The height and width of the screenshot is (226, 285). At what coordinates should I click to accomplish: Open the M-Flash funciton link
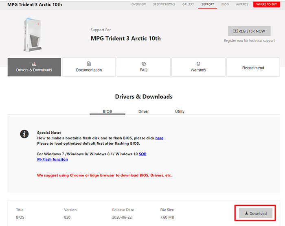53,159
